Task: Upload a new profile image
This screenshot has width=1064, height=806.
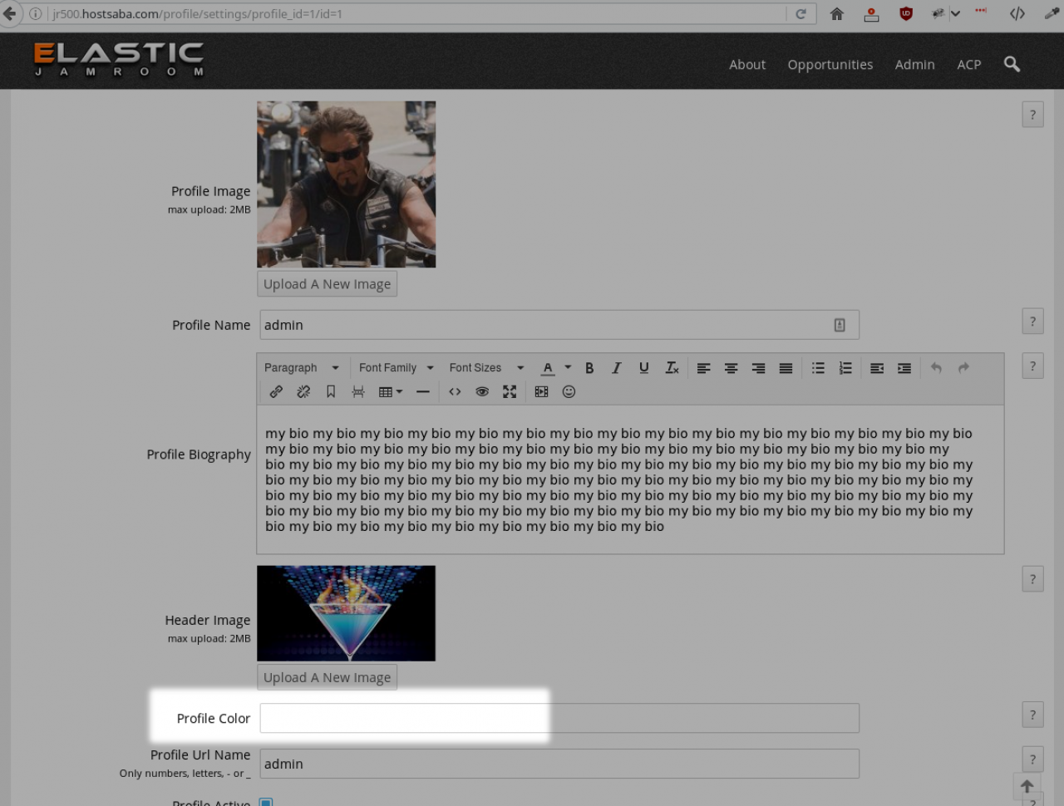Action: pos(327,284)
